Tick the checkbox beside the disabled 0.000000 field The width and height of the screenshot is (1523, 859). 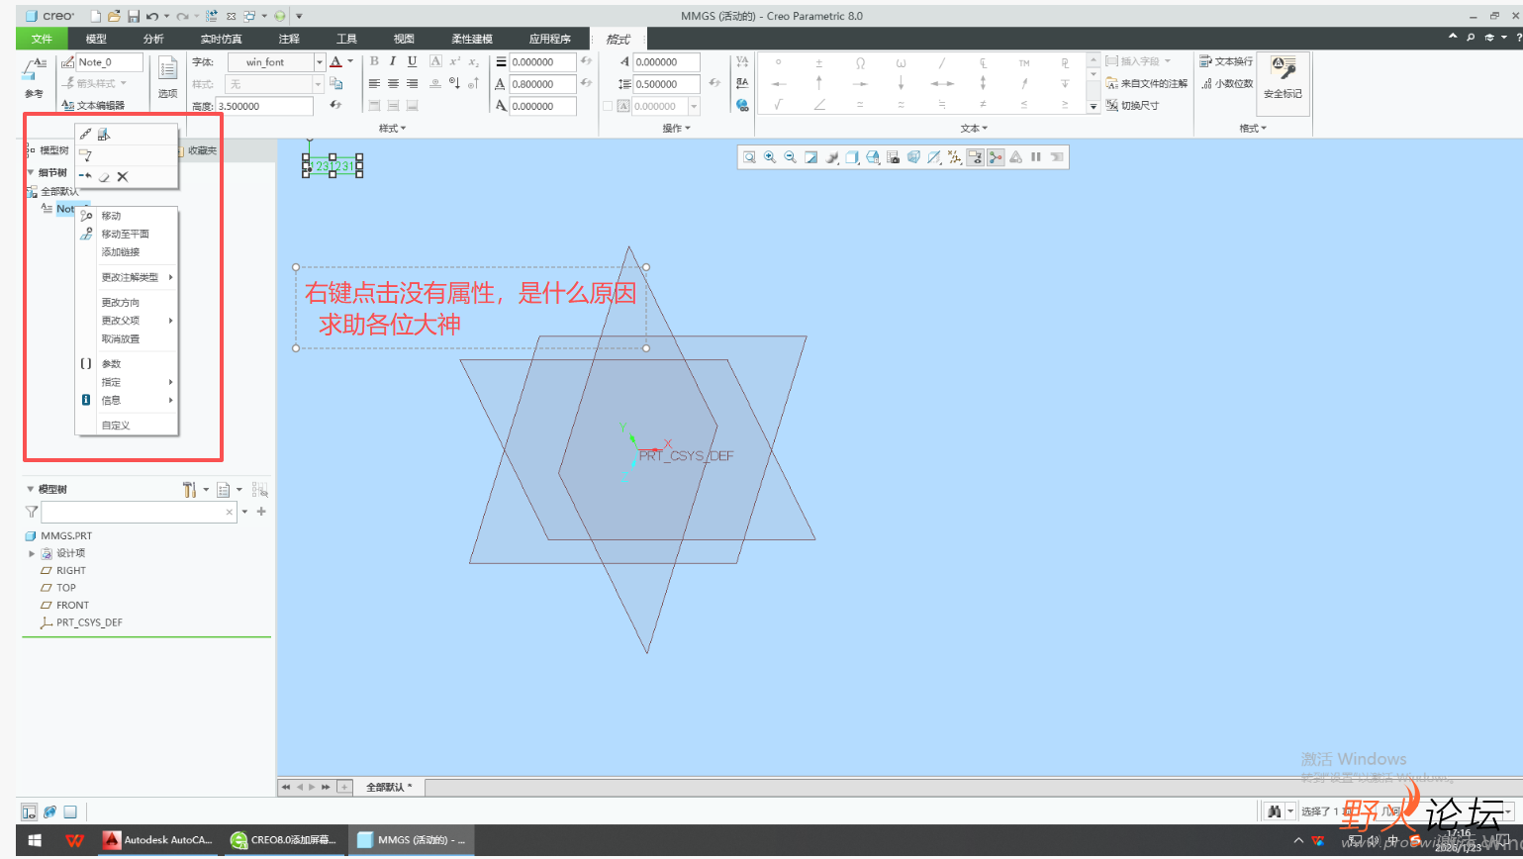tap(608, 106)
